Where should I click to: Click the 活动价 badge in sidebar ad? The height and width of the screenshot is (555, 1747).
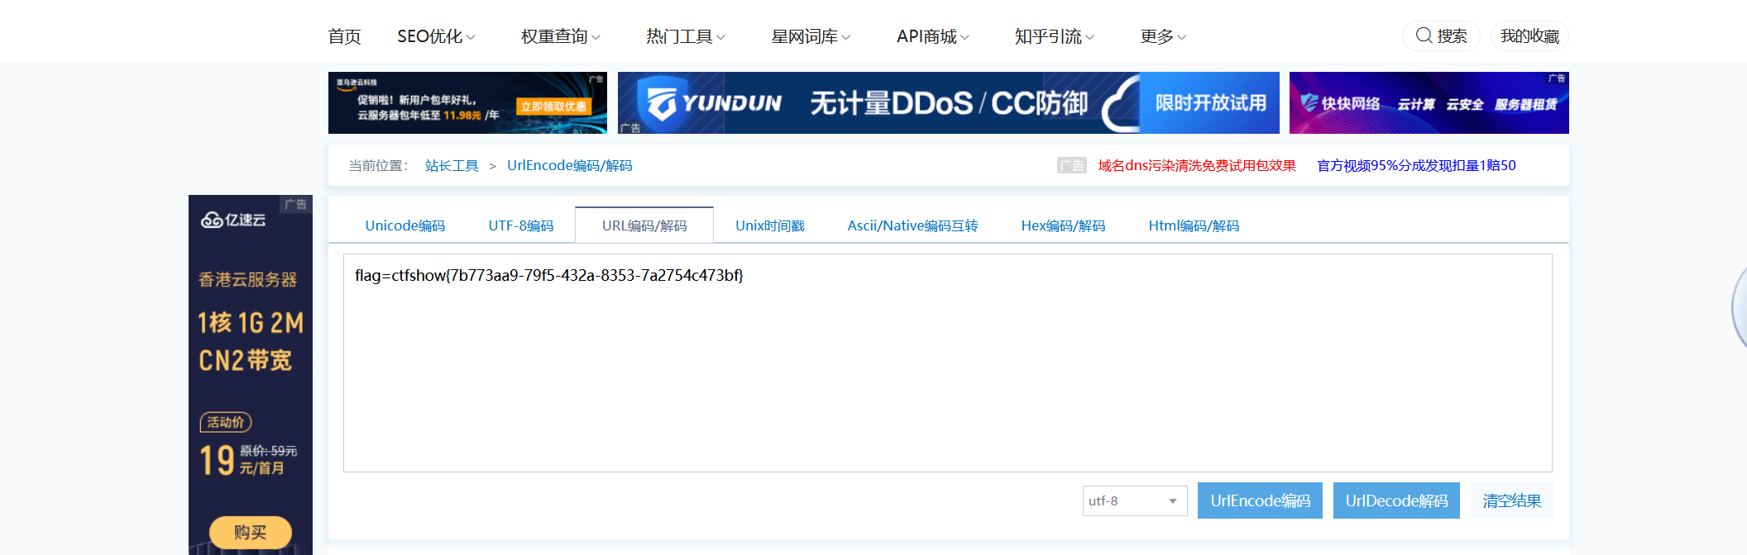[225, 422]
